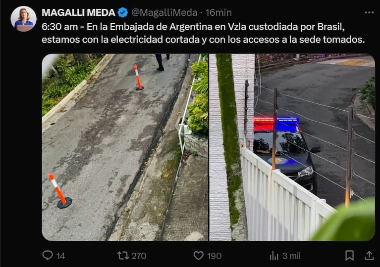The image size is (380, 267).
Task: Click the 270 retweets count
Action: pyautogui.click(x=139, y=256)
